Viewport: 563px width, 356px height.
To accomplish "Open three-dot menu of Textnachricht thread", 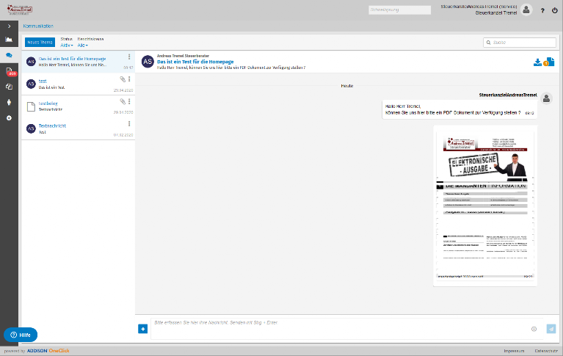I will [129, 123].
